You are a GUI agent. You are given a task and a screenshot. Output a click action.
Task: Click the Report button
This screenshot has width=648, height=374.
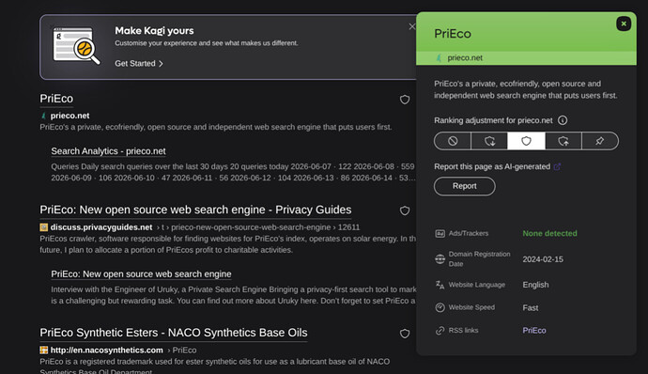465,186
